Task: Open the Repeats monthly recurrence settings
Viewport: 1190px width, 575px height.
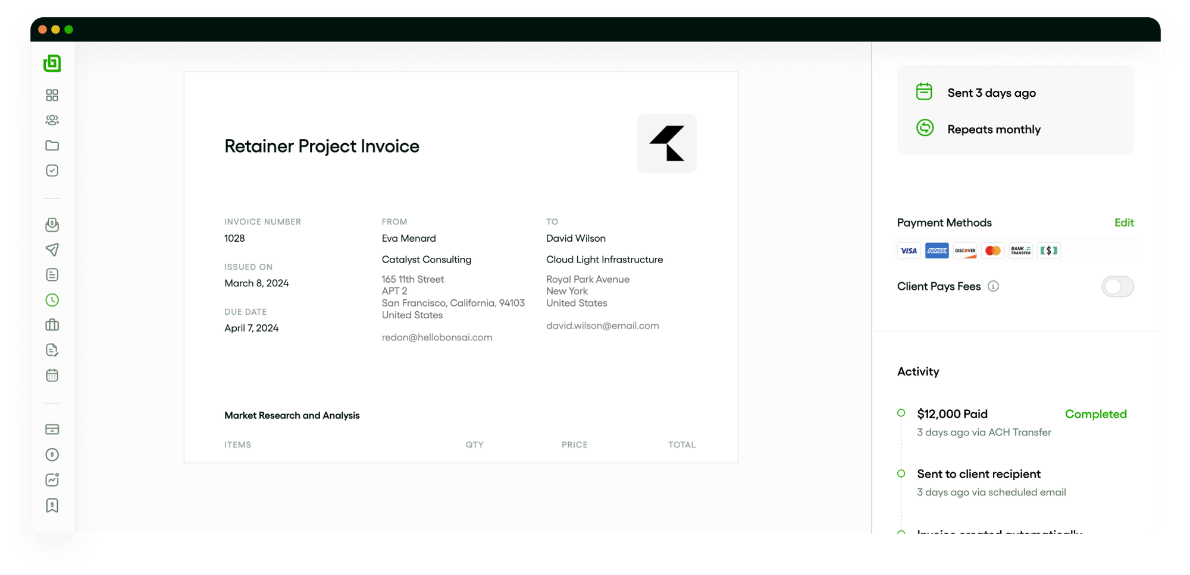Action: pyautogui.click(x=994, y=129)
